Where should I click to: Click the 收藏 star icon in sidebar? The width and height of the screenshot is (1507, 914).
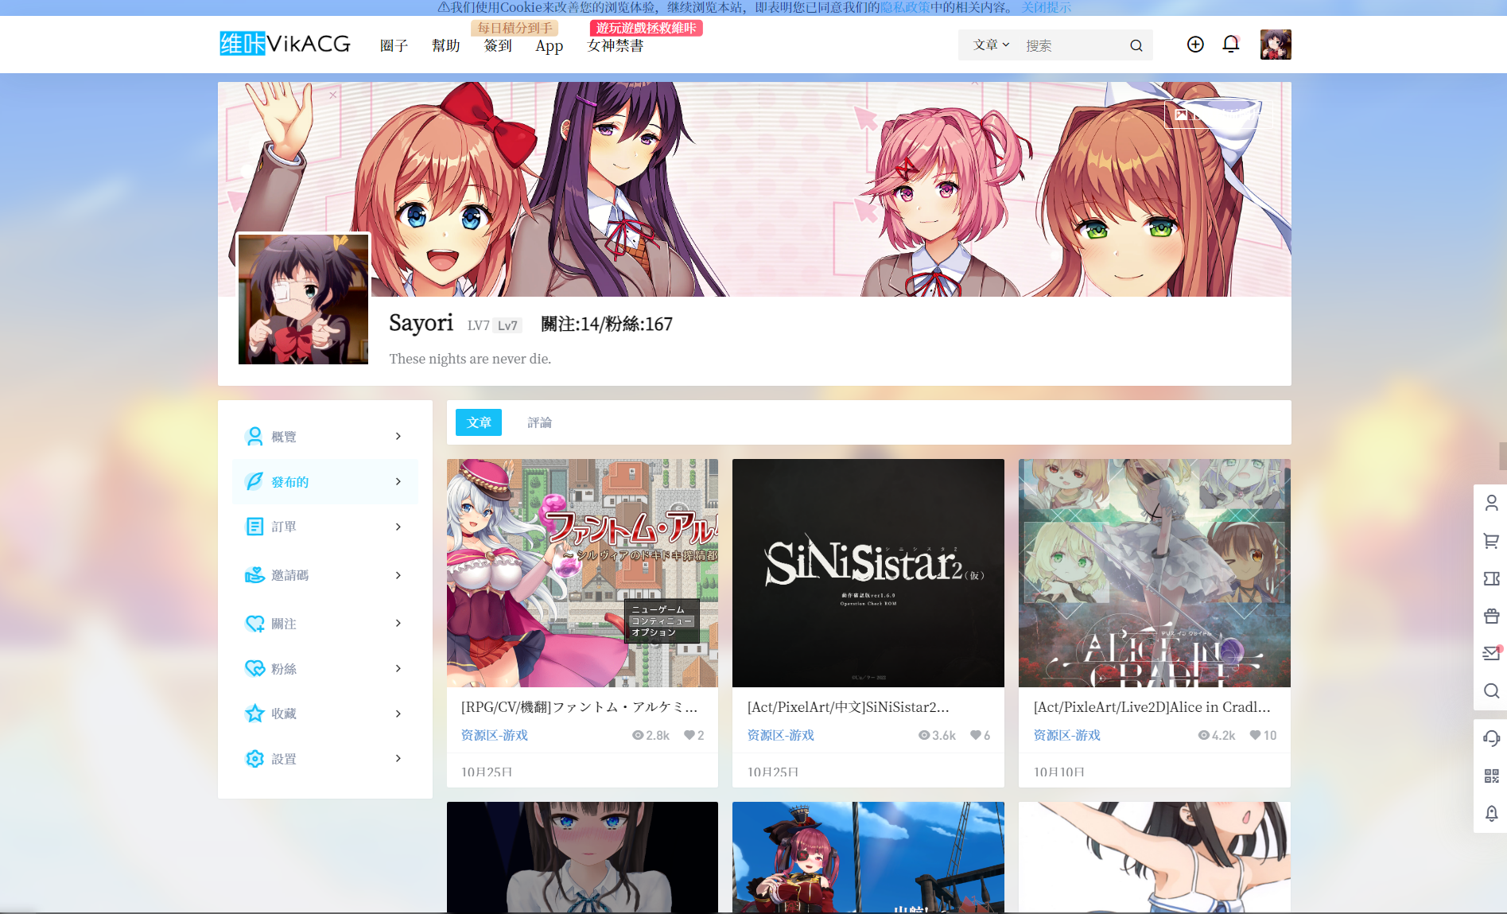(x=254, y=714)
